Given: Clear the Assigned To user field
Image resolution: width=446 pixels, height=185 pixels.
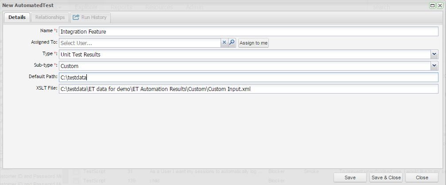Looking at the screenshot, I should point(224,43).
